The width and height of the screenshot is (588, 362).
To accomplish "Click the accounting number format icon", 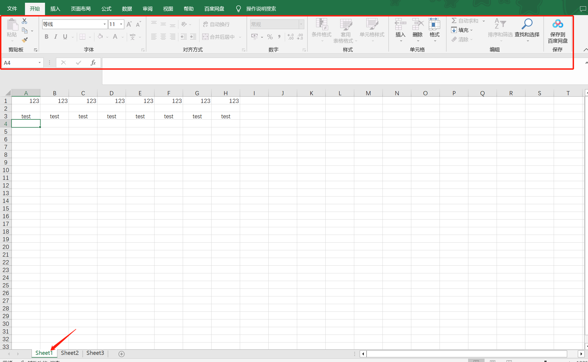I will point(254,37).
